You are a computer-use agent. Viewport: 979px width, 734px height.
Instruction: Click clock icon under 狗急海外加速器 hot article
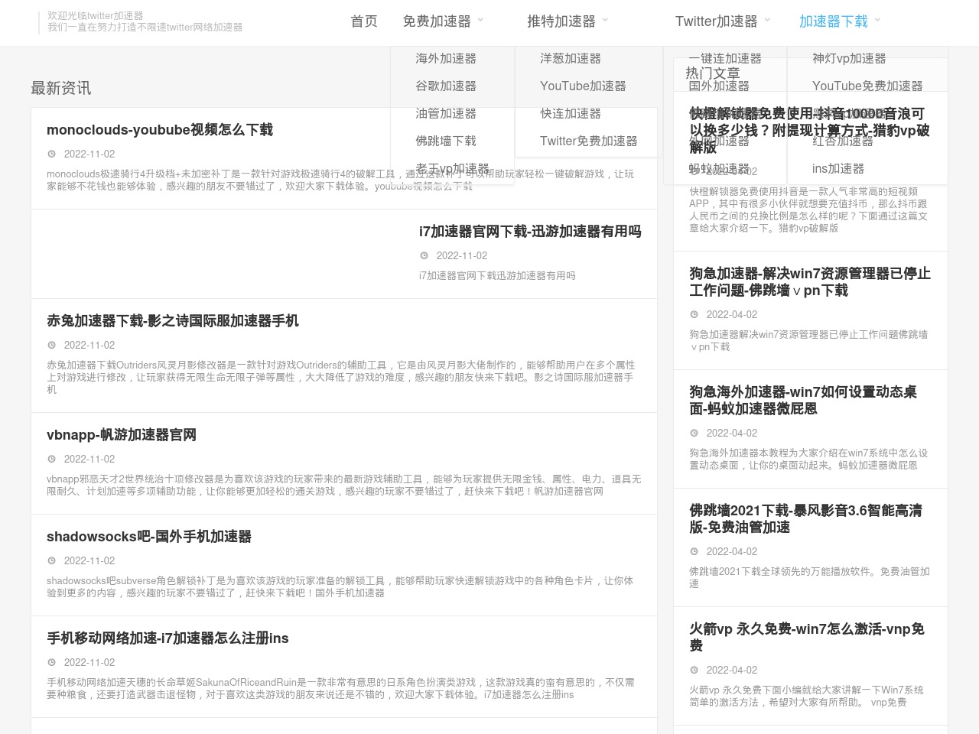[694, 433]
